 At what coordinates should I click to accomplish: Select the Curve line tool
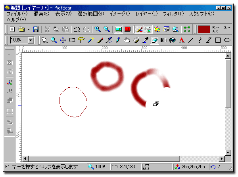(200, 40)
